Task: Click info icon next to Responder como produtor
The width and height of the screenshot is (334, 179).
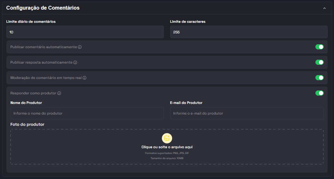Action: (59, 93)
